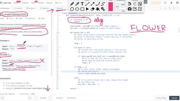180x101 pixels.
Task: Select the cursor pointer tool
Action: (x=87, y=9)
